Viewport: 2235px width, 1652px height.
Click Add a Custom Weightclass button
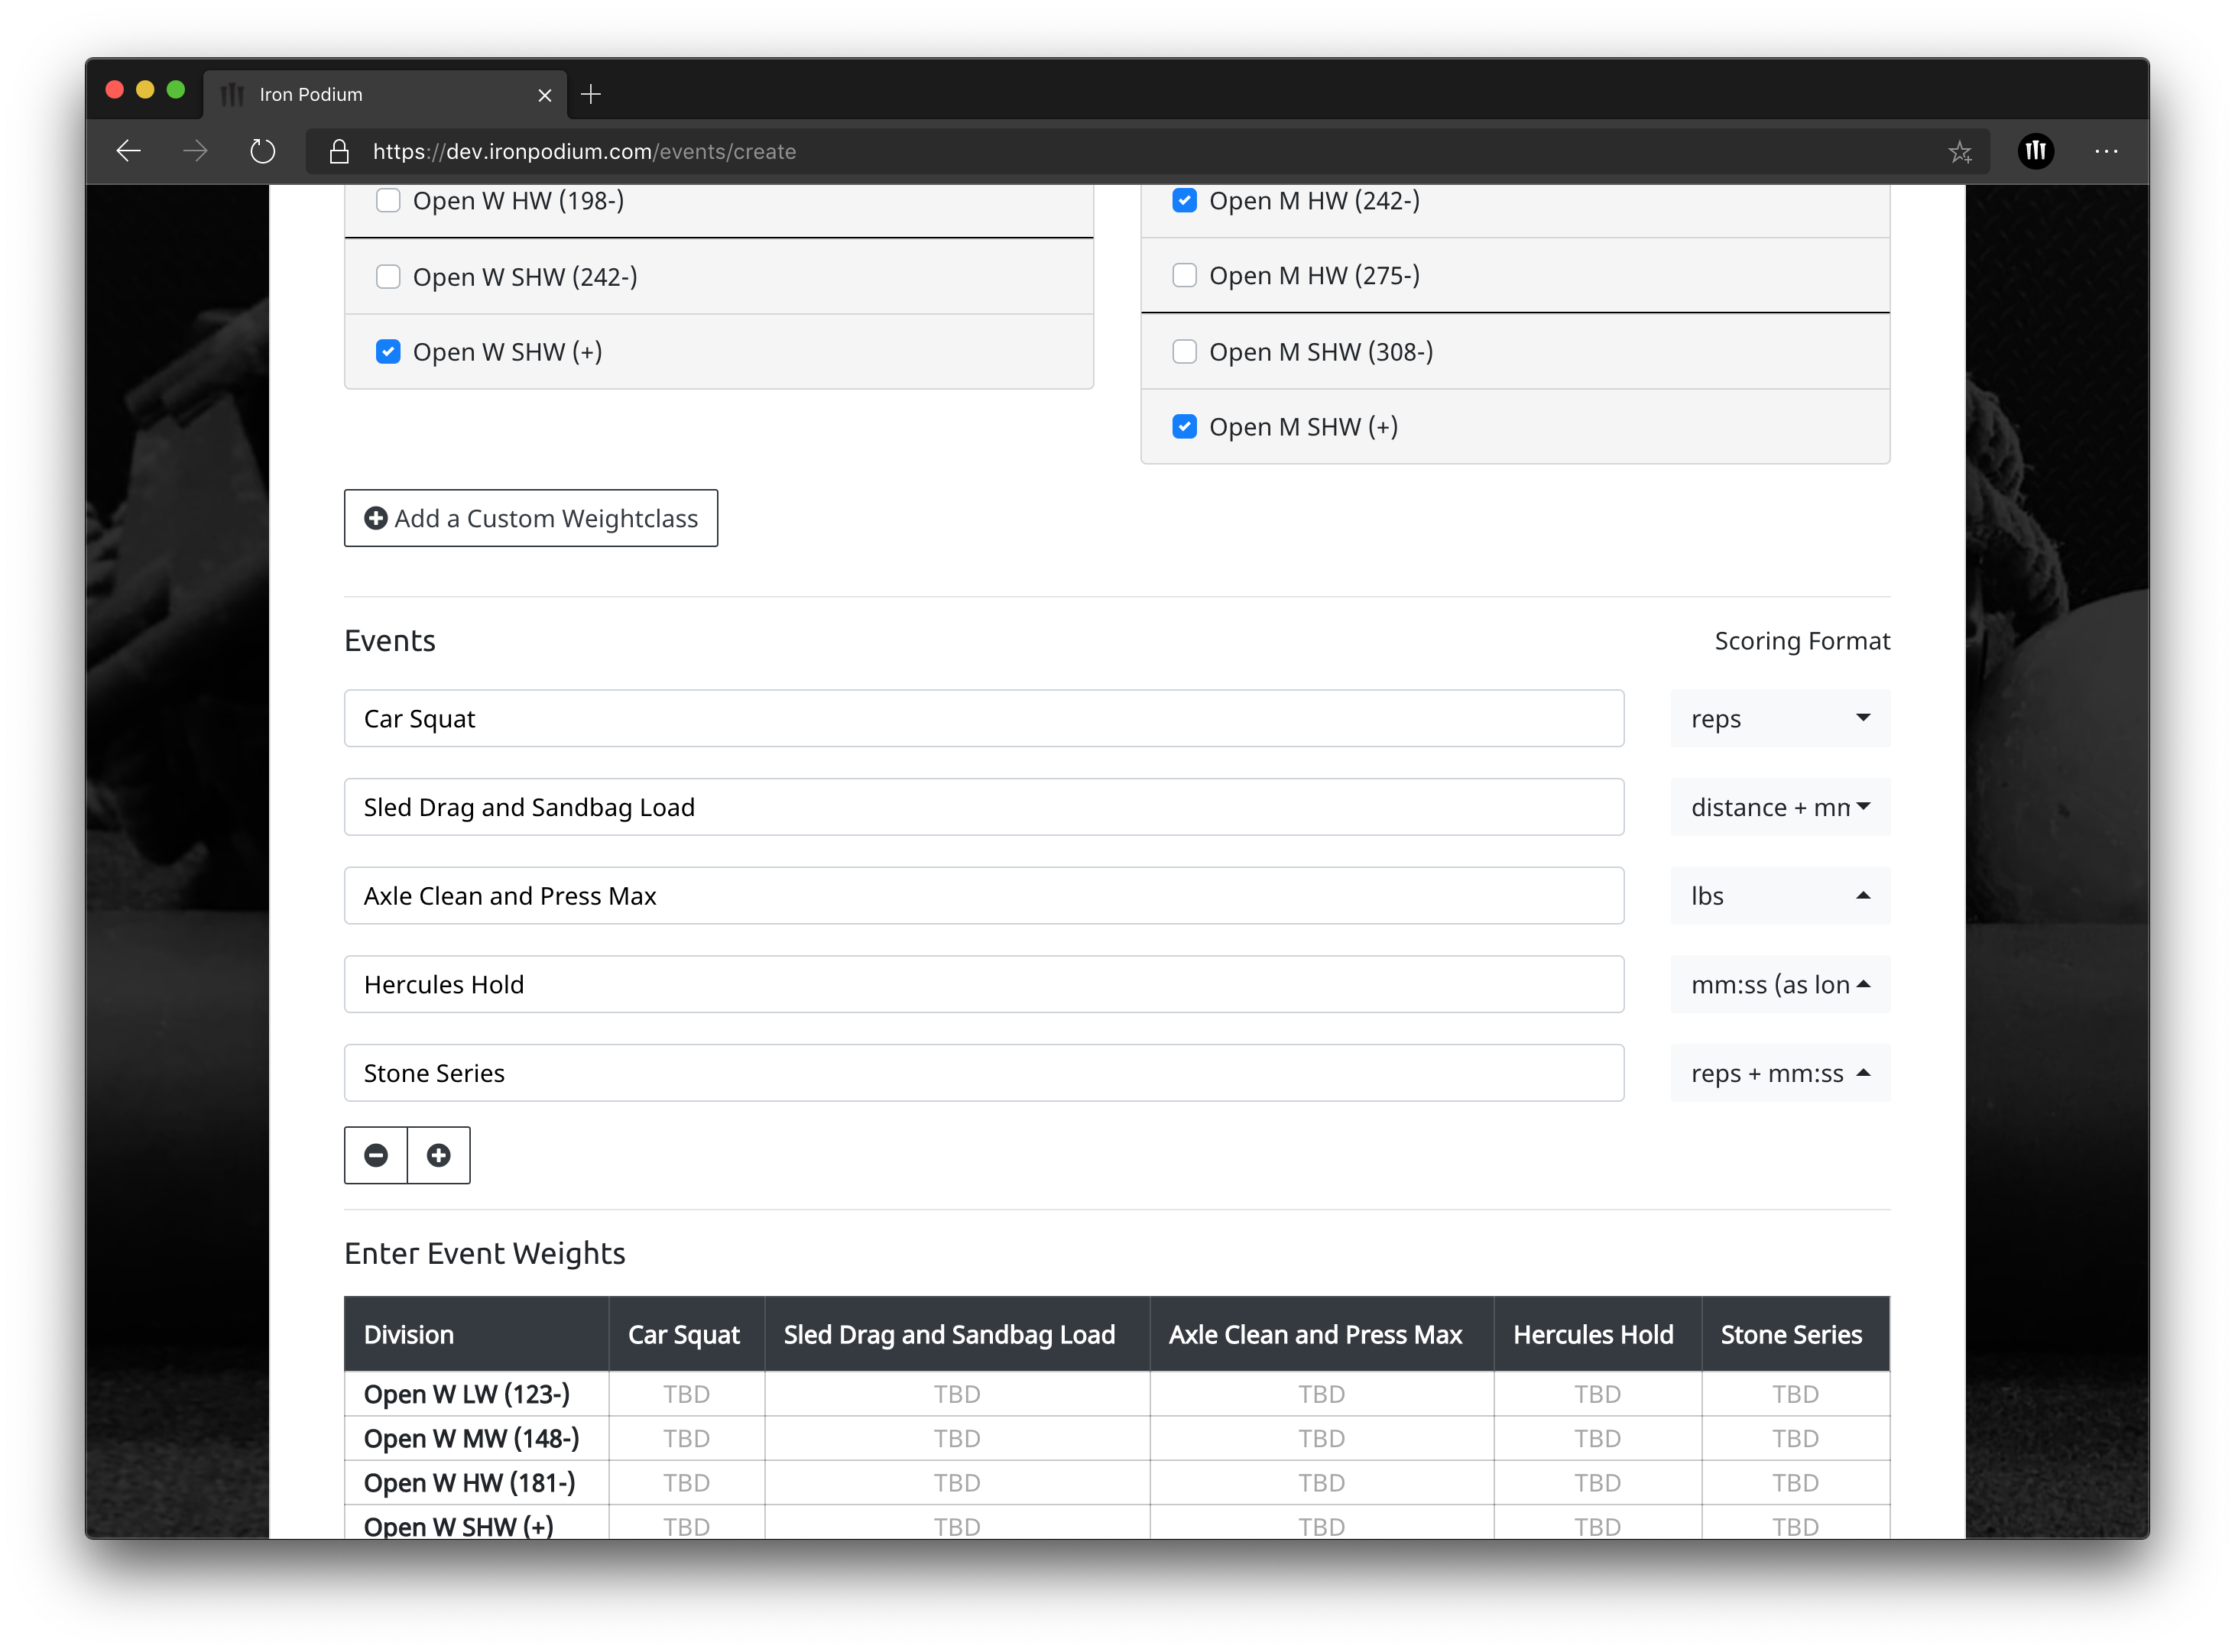530,518
